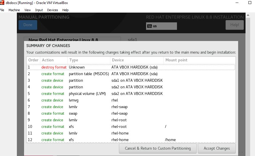The image size is (255, 156).
Task: Select the '/' mount point cell
Action: click(166, 126)
